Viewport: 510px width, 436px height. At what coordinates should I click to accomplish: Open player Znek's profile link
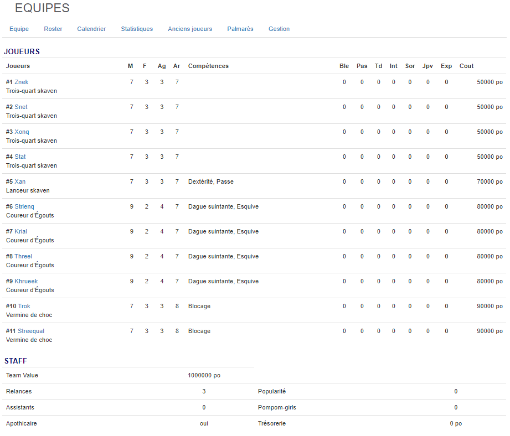coord(22,82)
